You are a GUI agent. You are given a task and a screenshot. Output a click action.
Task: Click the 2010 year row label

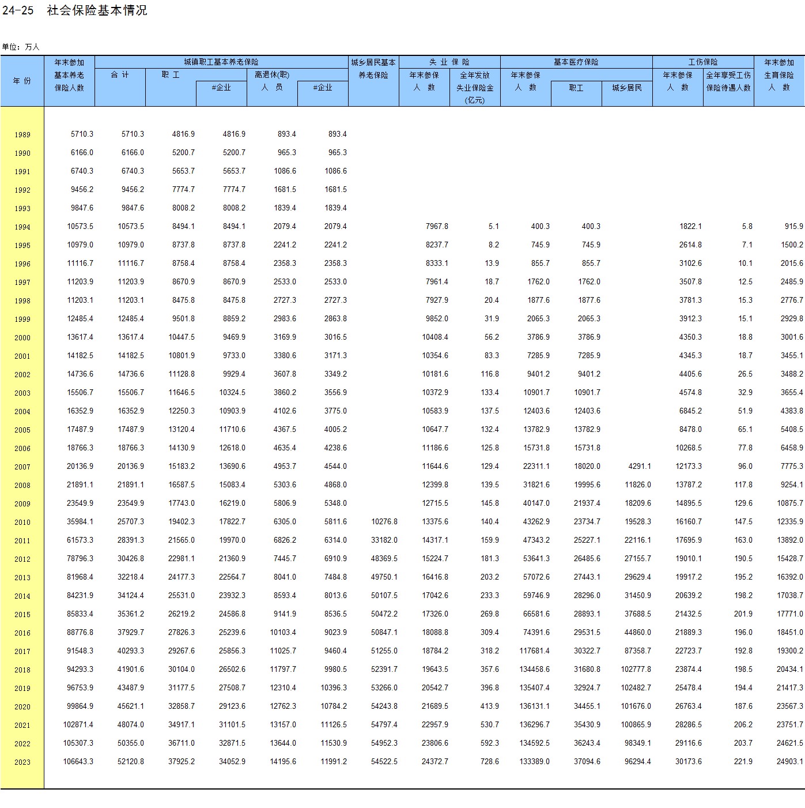tap(22, 523)
